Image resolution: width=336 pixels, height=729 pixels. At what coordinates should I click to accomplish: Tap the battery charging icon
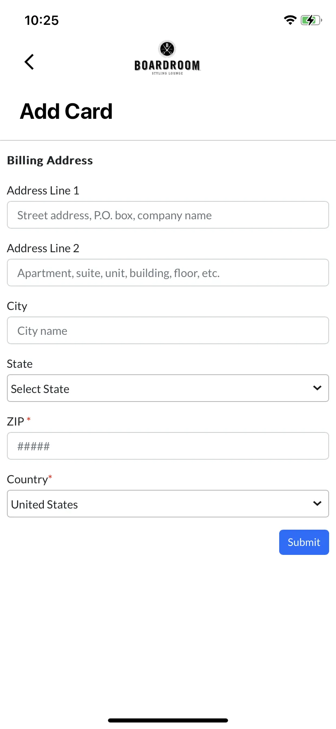pyautogui.click(x=311, y=20)
